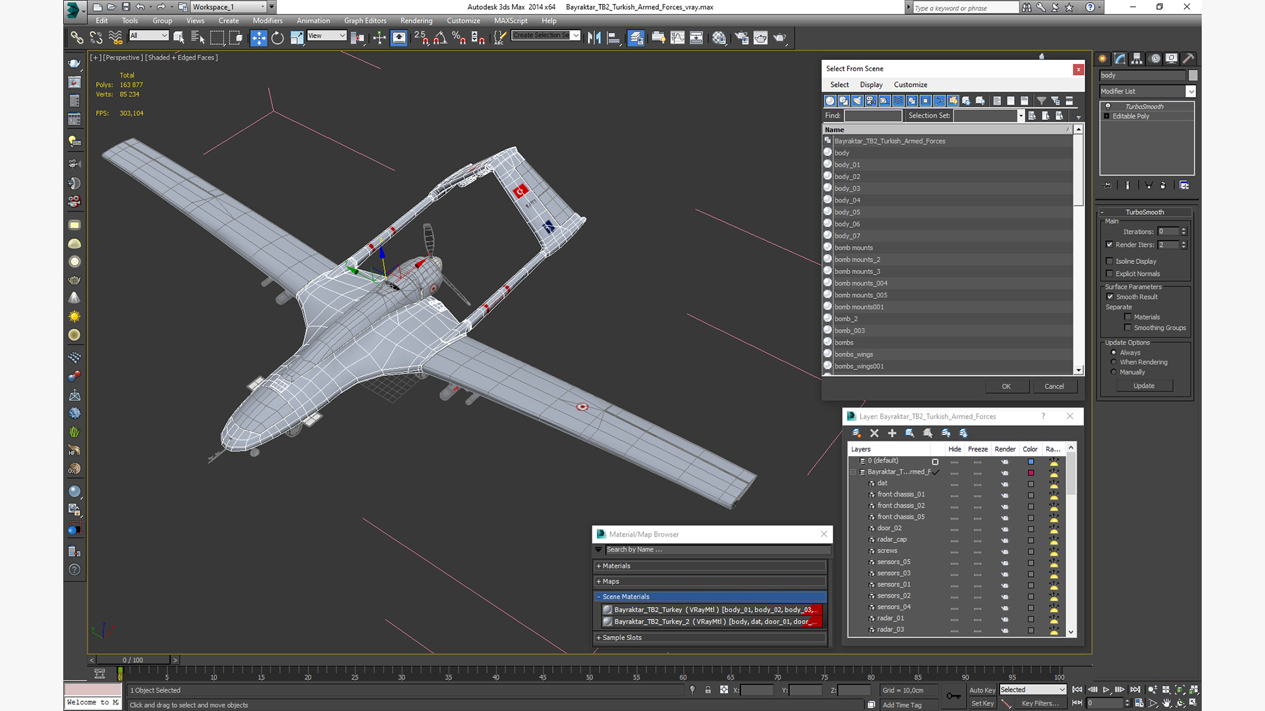Click the Find input field in Select From Scene
This screenshot has height=711, width=1265.
[873, 116]
